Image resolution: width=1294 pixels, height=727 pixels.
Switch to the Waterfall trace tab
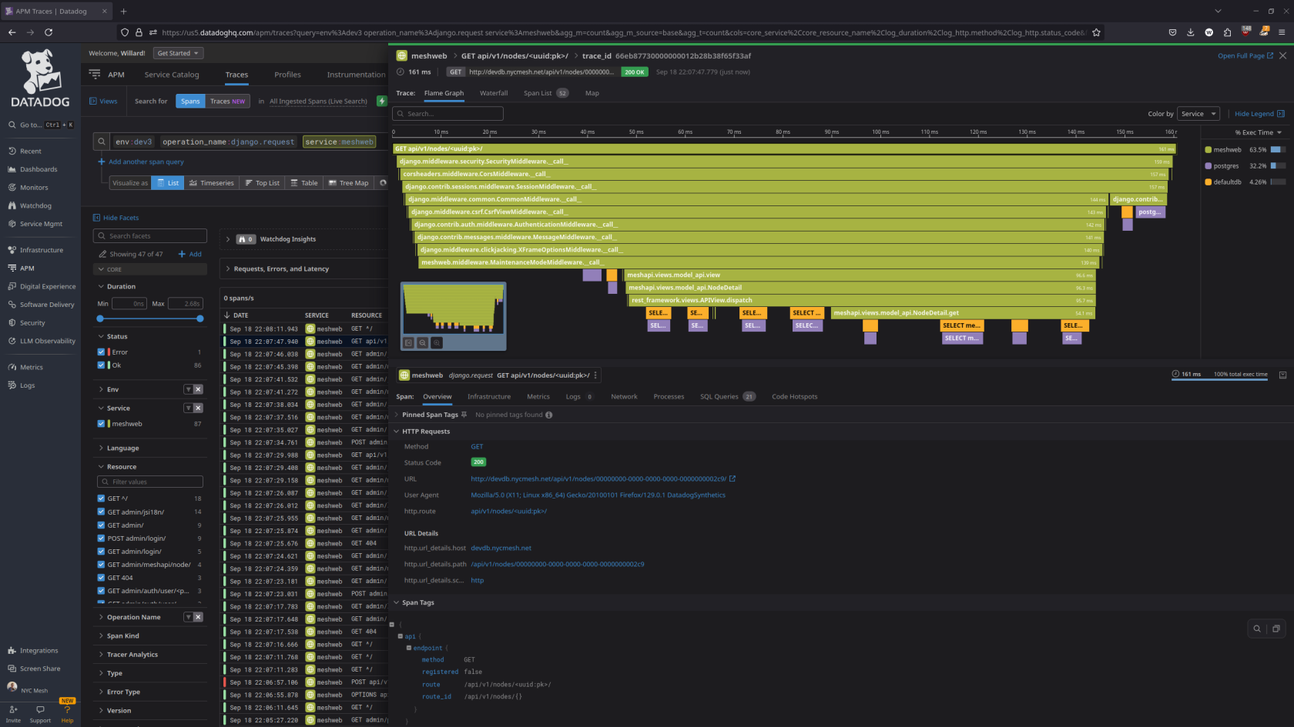(x=494, y=93)
